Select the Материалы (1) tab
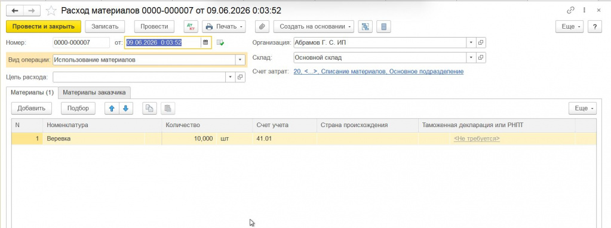This screenshot has width=611, height=228. tap(32, 93)
